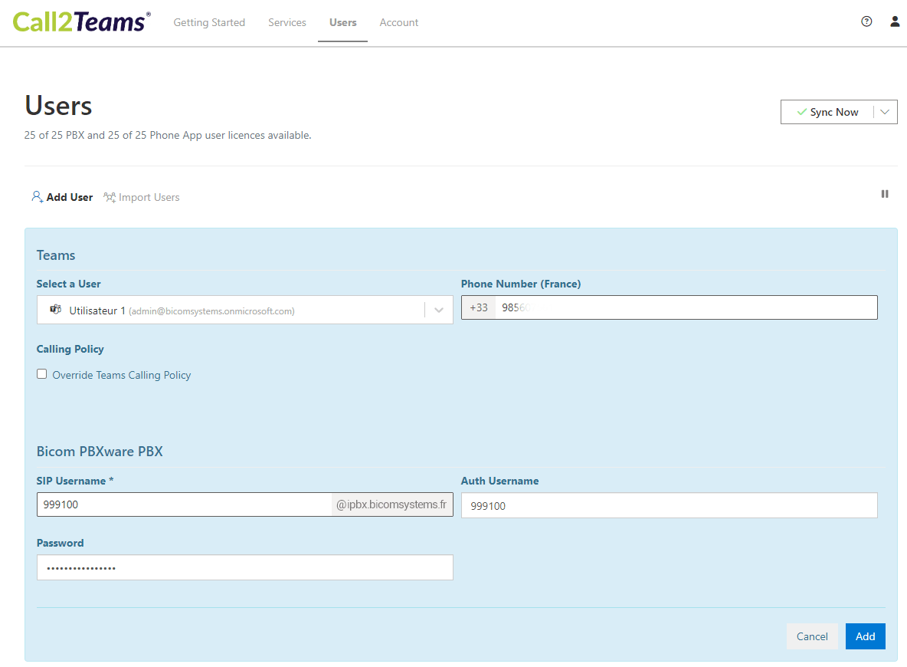Open the Getting Started tab

pos(209,22)
